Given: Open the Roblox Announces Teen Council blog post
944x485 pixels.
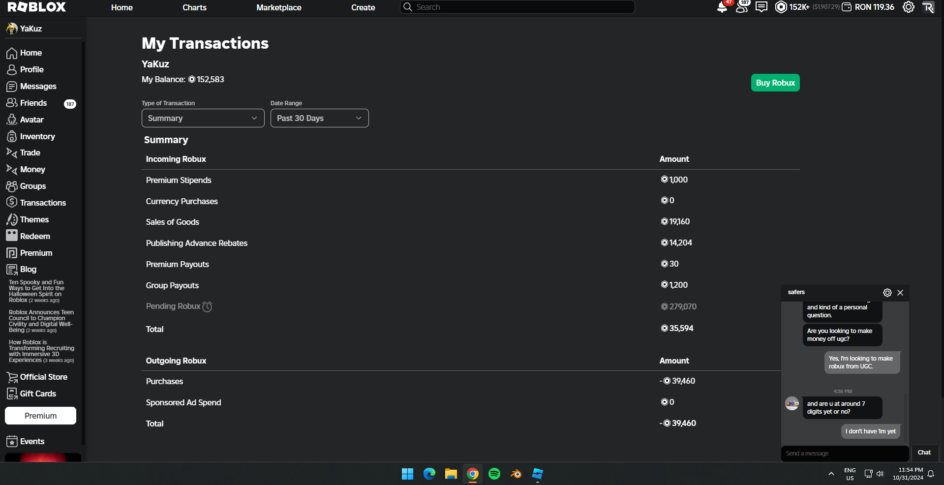Looking at the screenshot, I should (x=41, y=321).
